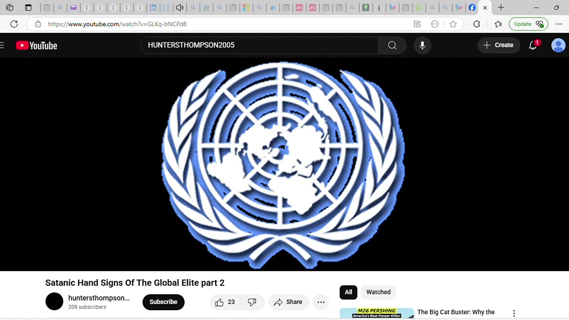Click the app install grid icon in address bar

417,24
